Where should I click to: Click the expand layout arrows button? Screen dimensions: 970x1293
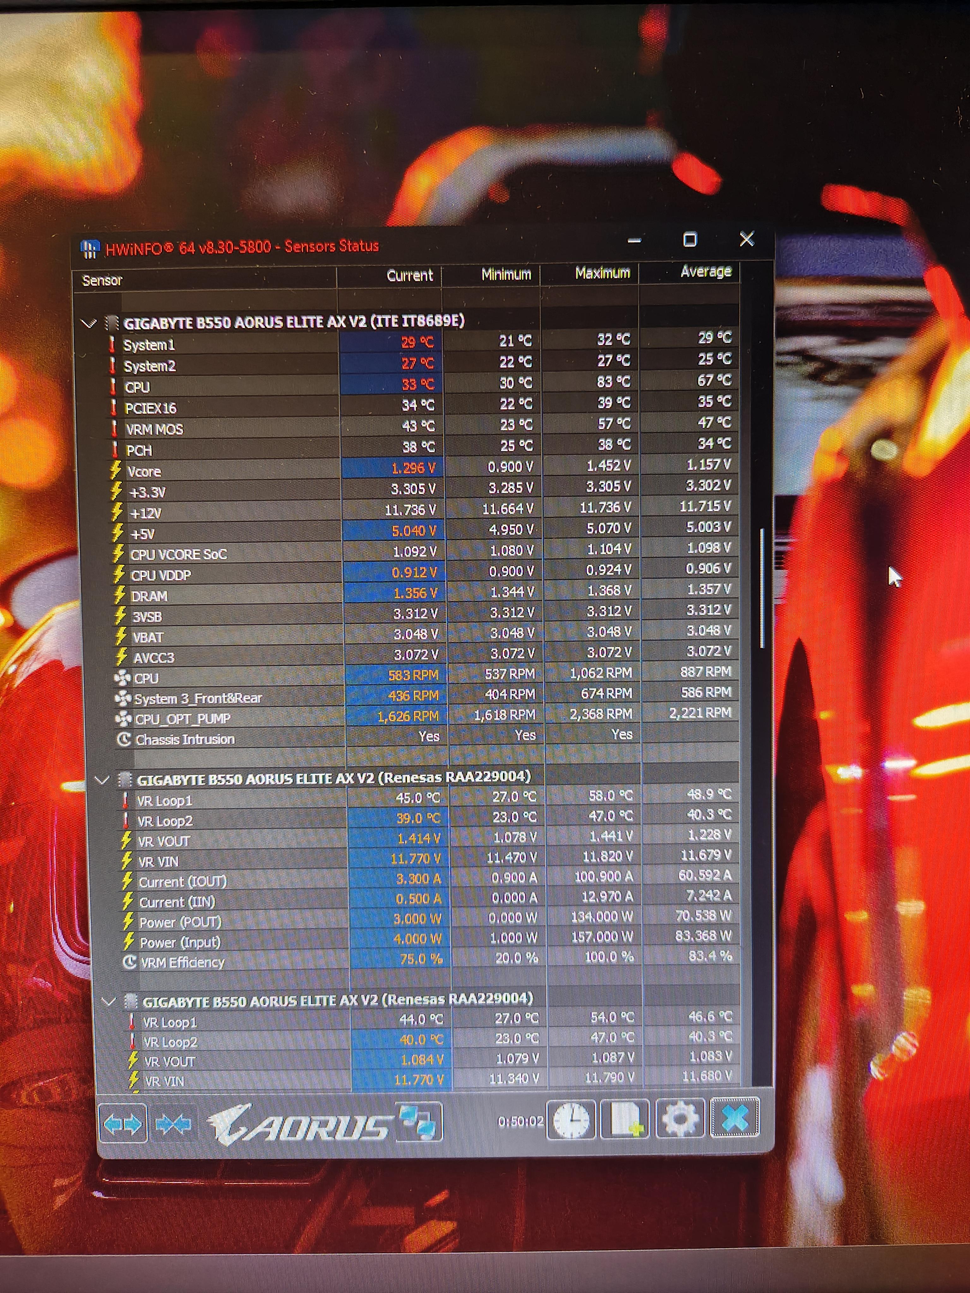[122, 1123]
